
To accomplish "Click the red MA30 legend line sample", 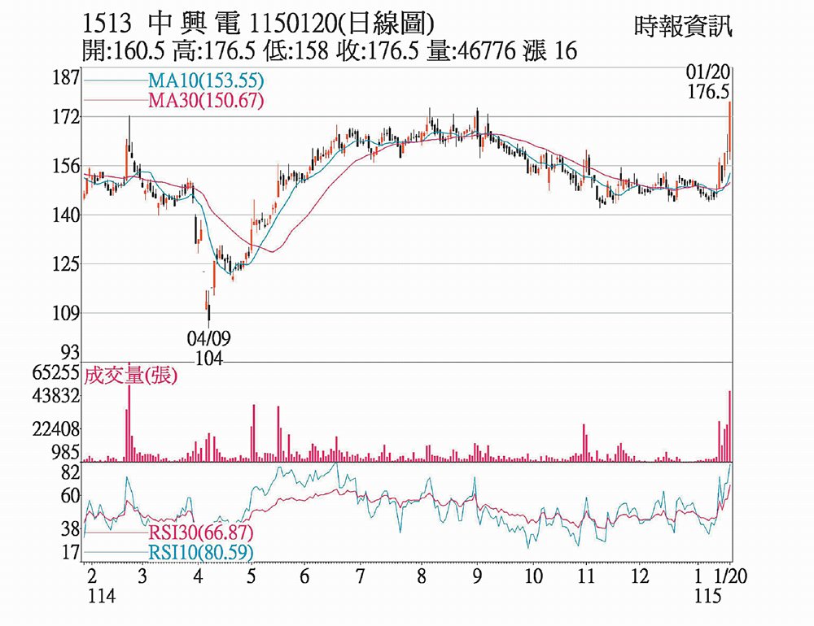I will 114,101.
